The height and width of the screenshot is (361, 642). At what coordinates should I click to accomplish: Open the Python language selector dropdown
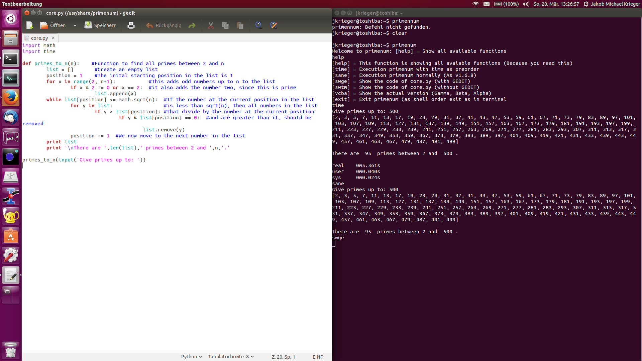tap(191, 357)
